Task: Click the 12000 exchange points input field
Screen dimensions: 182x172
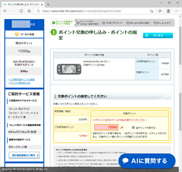Action: click(x=106, y=127)
